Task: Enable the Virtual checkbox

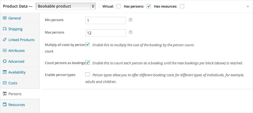Action: point(118,6)
